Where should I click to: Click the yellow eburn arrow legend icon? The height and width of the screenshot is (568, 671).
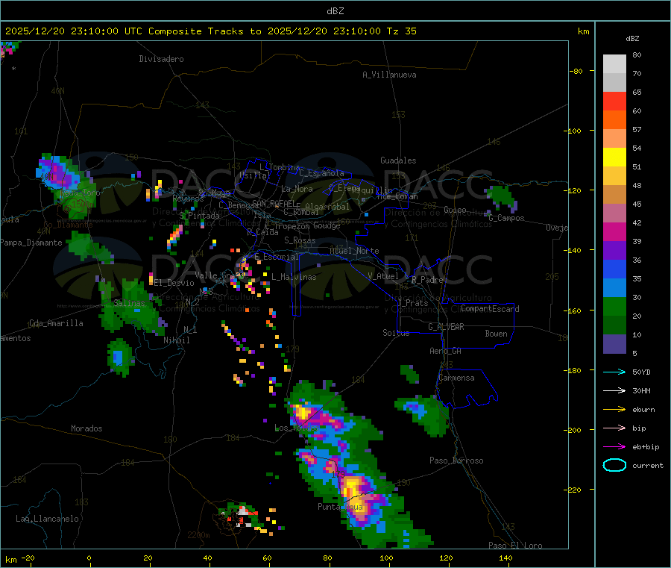(x=614, y=410)
